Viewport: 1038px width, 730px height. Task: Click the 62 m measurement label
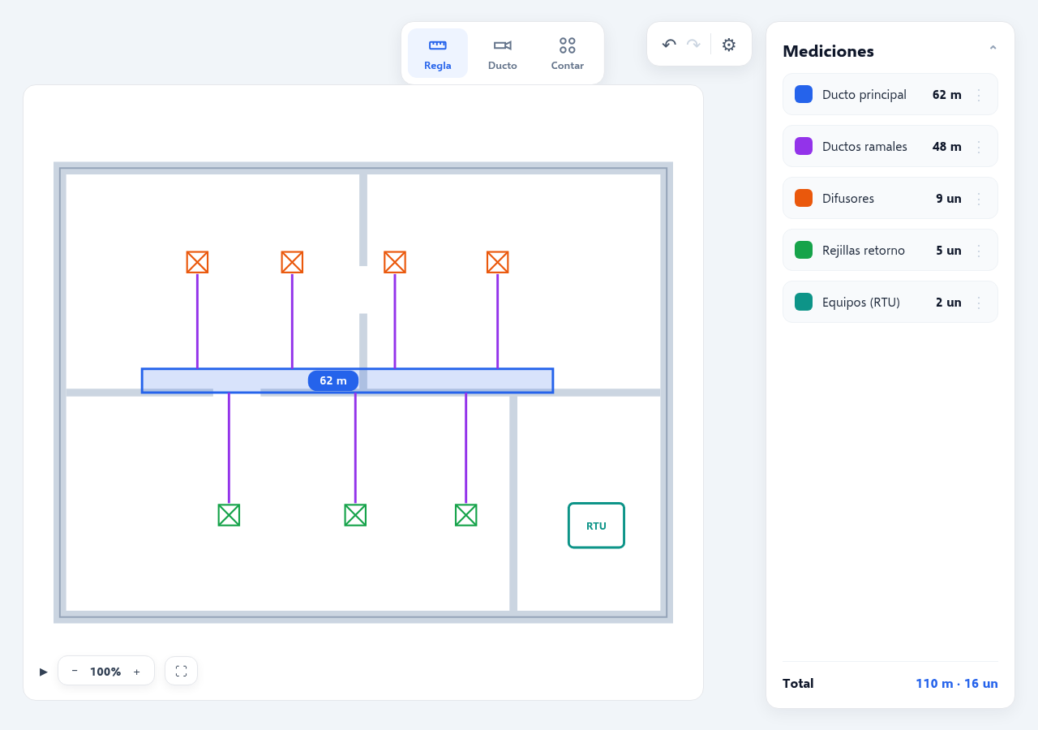[333, 380]
